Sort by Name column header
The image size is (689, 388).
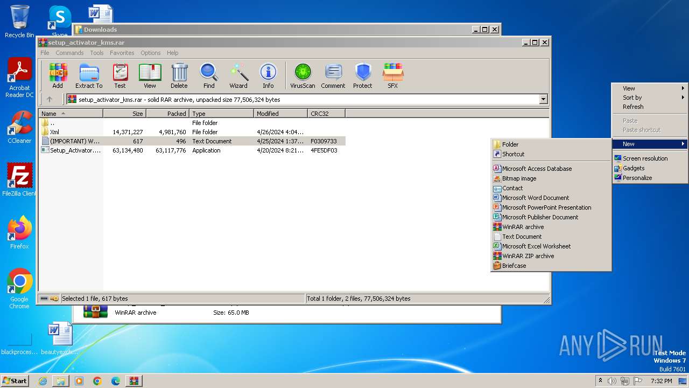[71, 114]
